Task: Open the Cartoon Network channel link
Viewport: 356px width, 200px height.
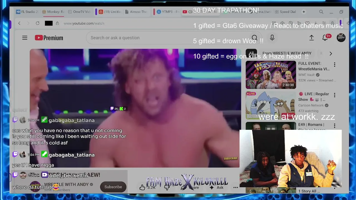Action: click(x=311, y=105)
